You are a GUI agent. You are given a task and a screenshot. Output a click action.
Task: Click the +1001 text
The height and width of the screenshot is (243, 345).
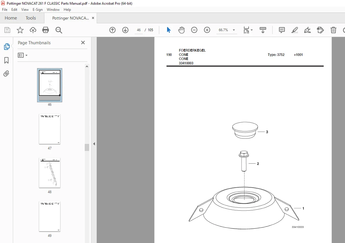coord(298,55)
